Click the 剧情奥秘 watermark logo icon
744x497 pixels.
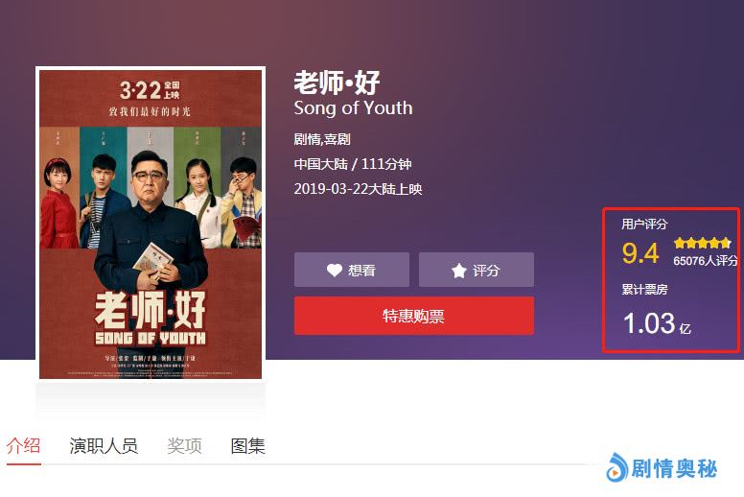pos(617,467)
